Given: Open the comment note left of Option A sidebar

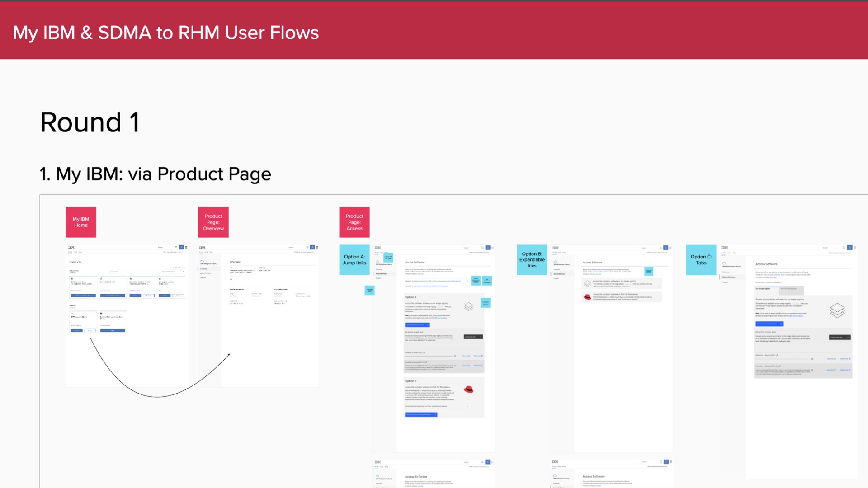Looking at the screenshot, I should coord(369,291).
